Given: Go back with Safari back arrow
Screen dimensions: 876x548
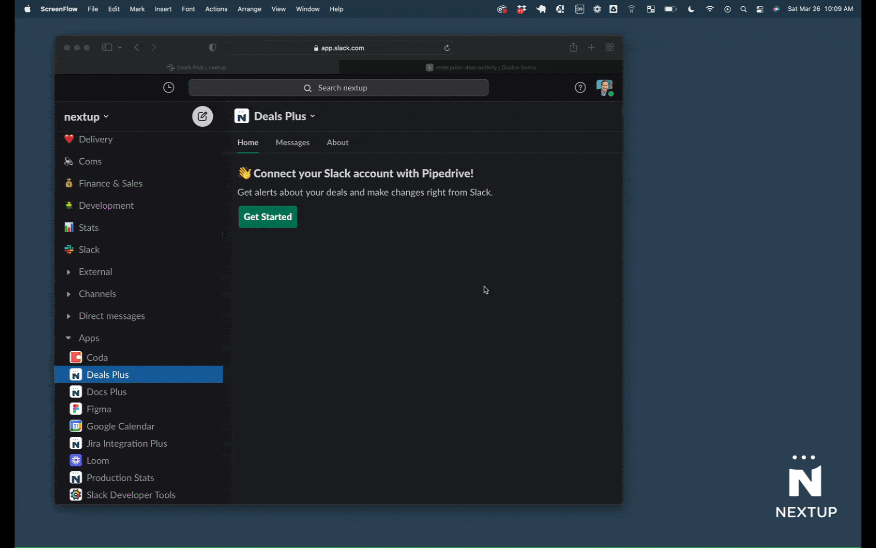Looking at the screenshot, I should tap(137, 47).
